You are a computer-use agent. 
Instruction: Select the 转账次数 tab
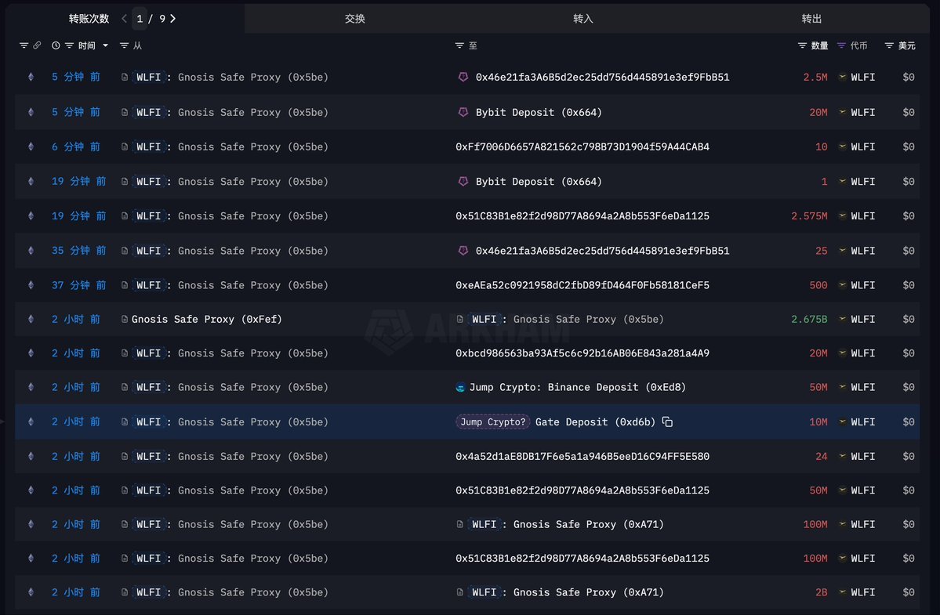click(89, 19)
